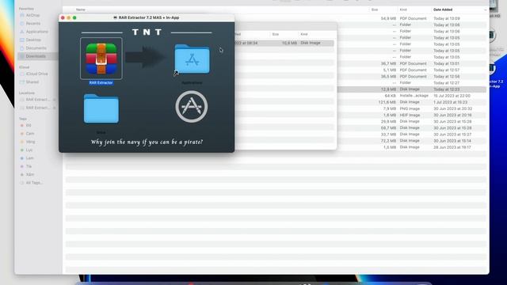Click the 28 Jun 2023 date cell
The width and height of the screenshot is (507, 285).
click(452, 147)
